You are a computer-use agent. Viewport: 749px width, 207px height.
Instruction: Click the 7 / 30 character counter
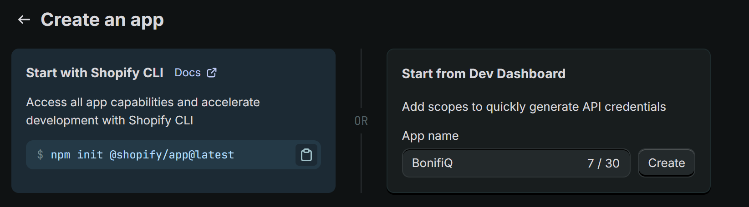coord(603,163)
